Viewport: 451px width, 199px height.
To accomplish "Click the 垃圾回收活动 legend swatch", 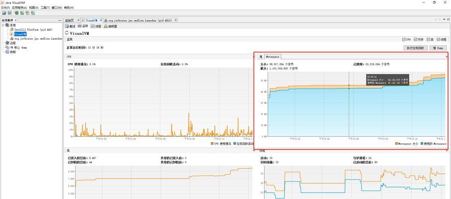I will 235,143.
